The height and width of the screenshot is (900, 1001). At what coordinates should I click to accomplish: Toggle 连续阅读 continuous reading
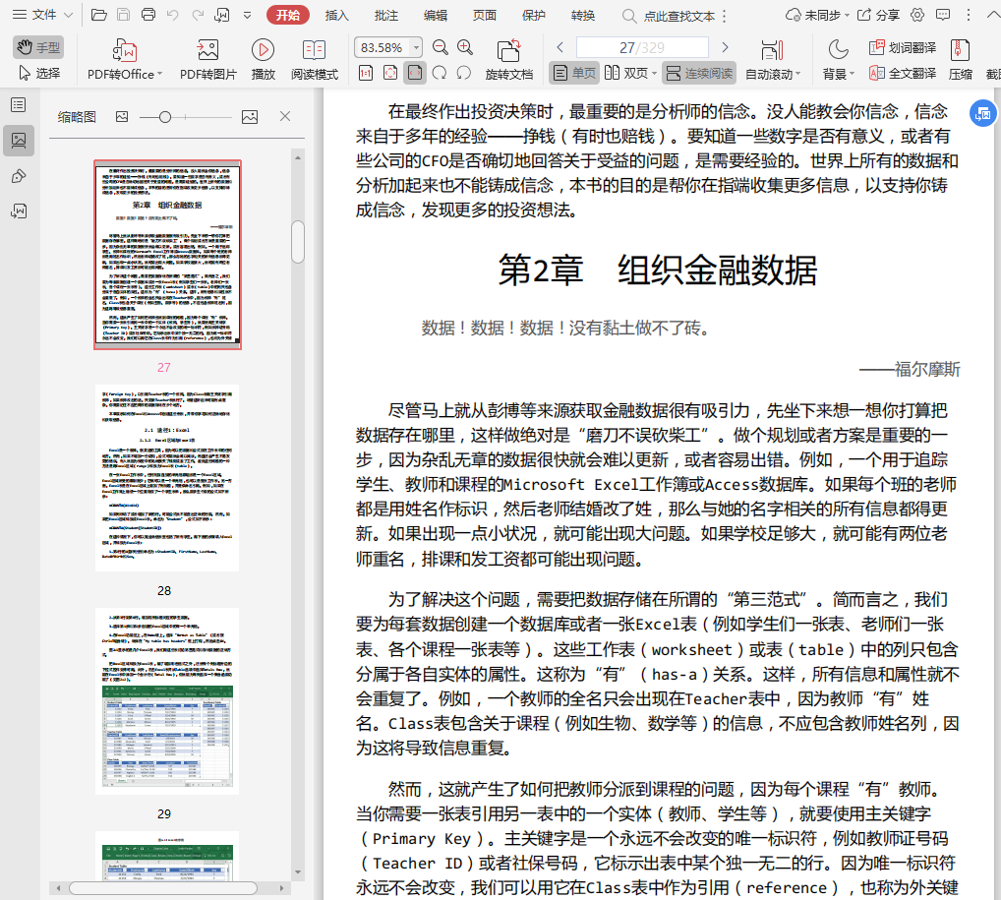[x=699, y=73]
